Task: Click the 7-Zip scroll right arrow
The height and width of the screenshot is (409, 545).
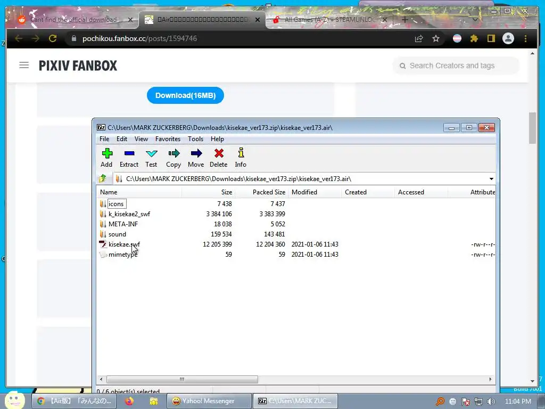Action: (x=490, y=379)
